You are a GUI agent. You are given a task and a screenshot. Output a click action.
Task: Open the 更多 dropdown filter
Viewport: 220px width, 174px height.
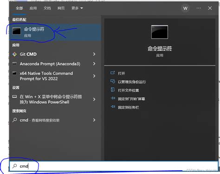77,8
